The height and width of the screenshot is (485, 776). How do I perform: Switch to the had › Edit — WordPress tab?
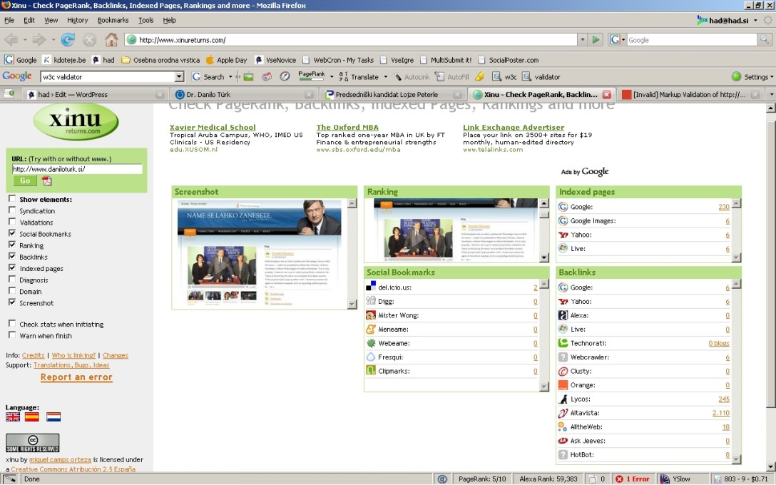[95, 95]
